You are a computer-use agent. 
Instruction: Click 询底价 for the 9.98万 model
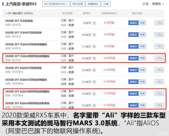coord(133,23)
